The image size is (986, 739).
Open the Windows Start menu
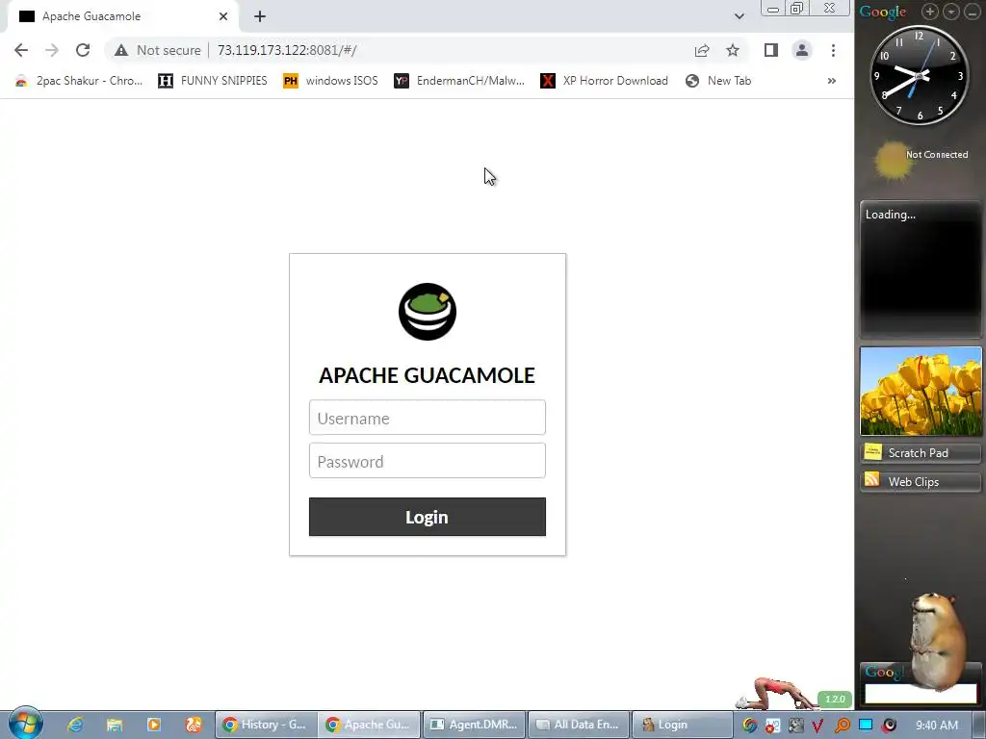click(26, 724)
